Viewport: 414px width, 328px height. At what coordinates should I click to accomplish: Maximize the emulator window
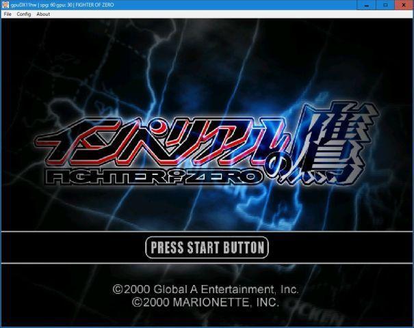point(385,5)
